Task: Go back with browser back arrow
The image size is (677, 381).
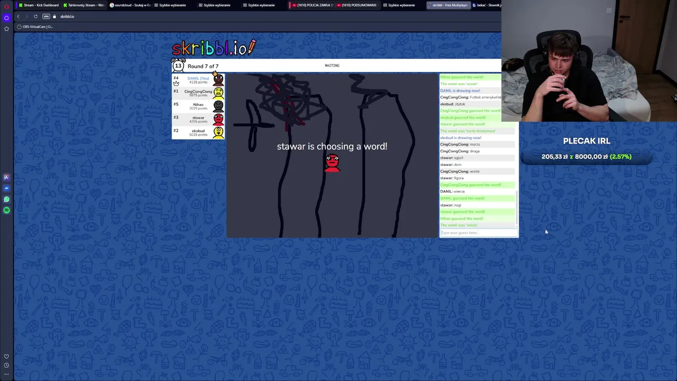Action: click(x=18, y=16)
